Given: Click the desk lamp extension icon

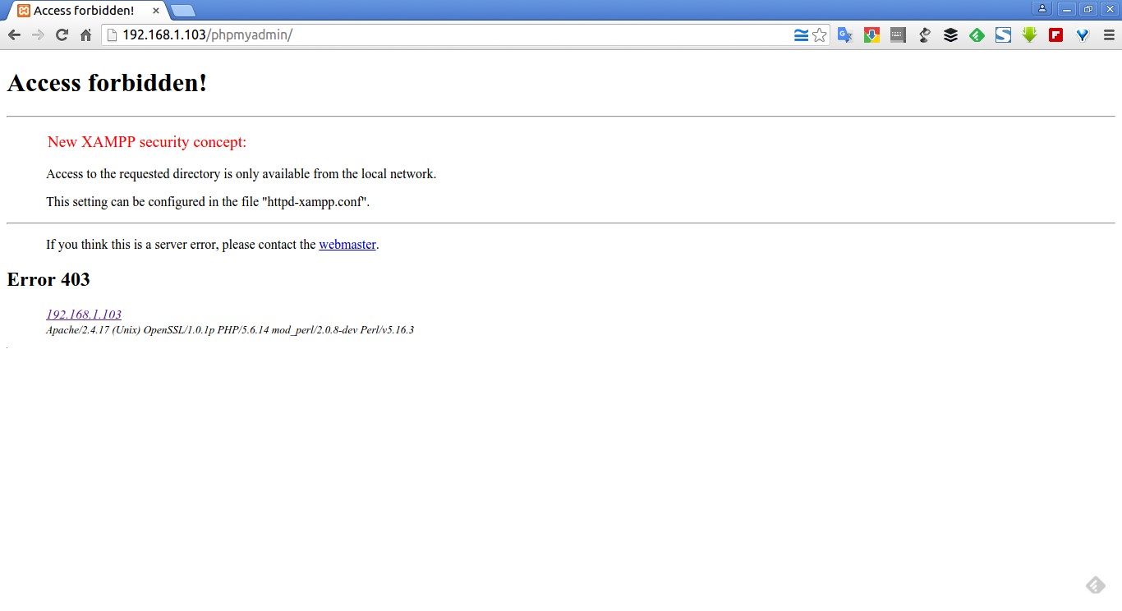Looking at the screenshot, I should (x=924, y=35).
